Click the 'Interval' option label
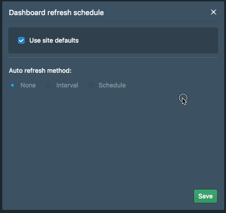226x213 pixels. tap(67, 85)
